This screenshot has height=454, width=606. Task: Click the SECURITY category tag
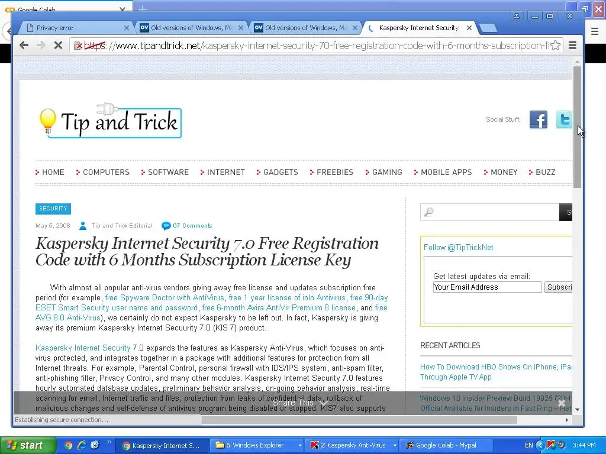(53, 209)
